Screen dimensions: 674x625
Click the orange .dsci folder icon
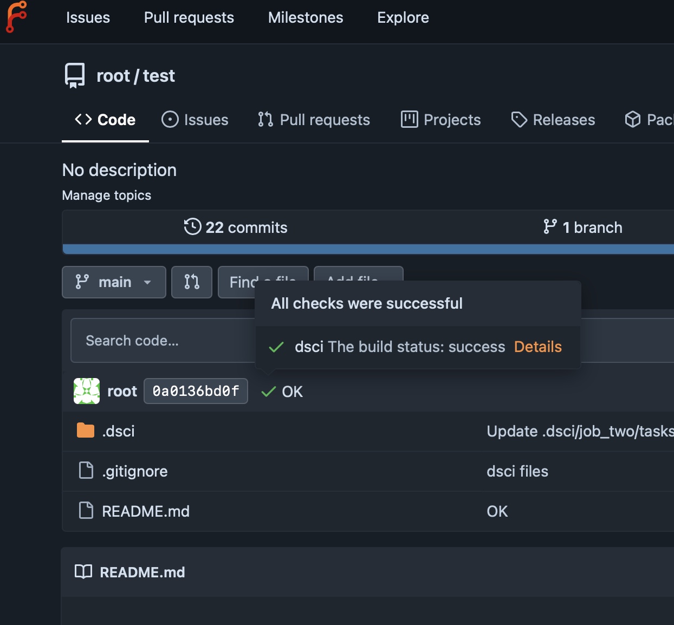point(85,430)
